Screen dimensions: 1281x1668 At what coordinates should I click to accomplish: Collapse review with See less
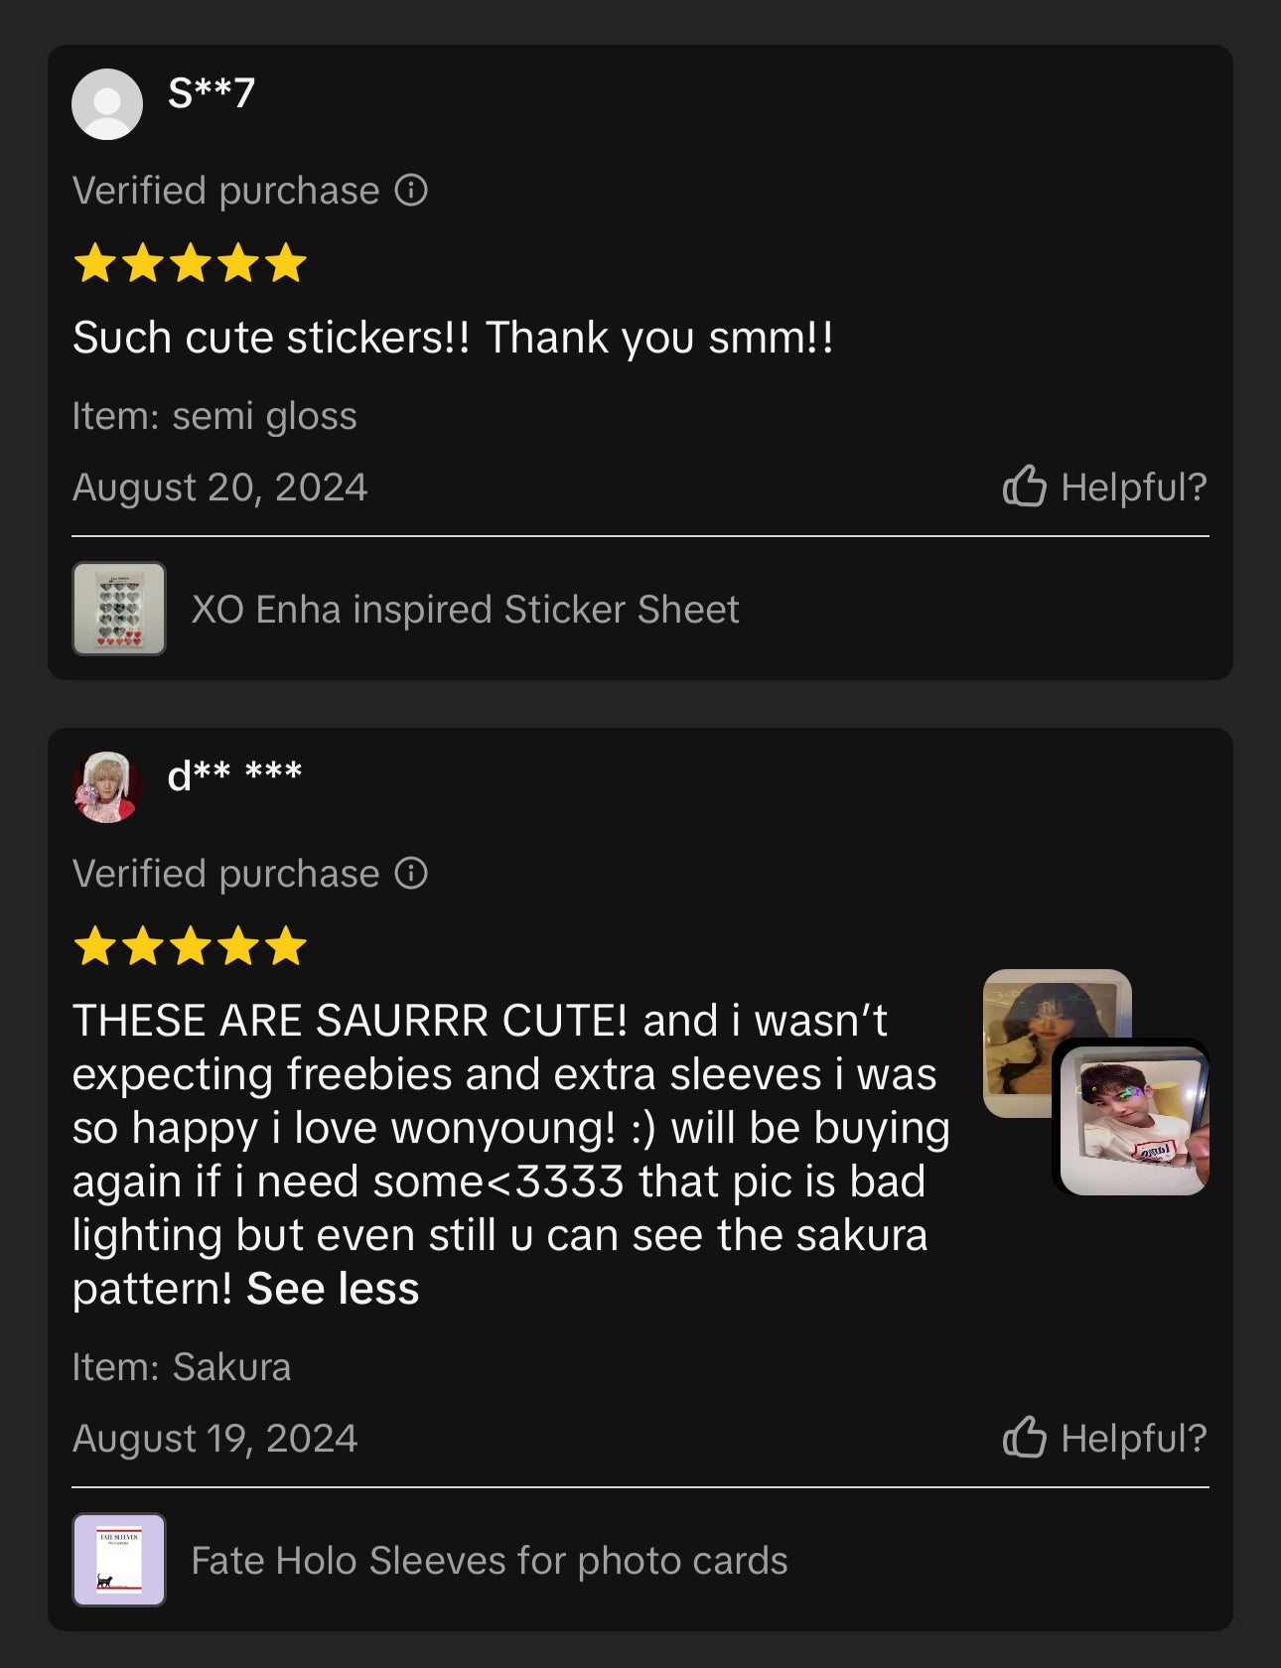333,1289
